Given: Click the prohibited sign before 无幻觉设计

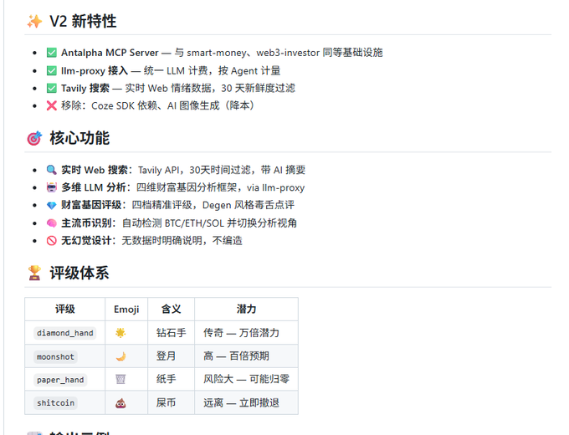Looking at the screenshot, I should coord(52,241).
